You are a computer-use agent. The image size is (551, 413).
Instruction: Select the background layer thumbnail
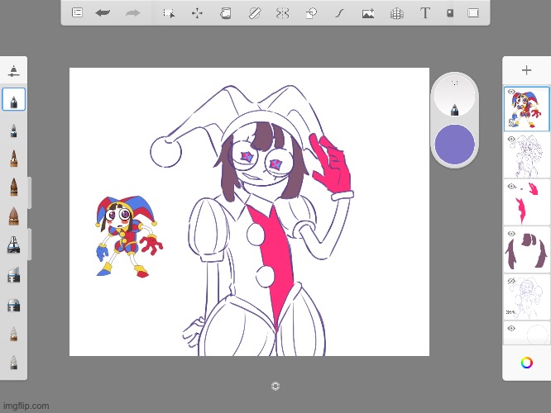point(526,334)
